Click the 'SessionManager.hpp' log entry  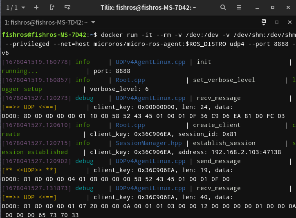pyautogui.click(x=149, y=143)
